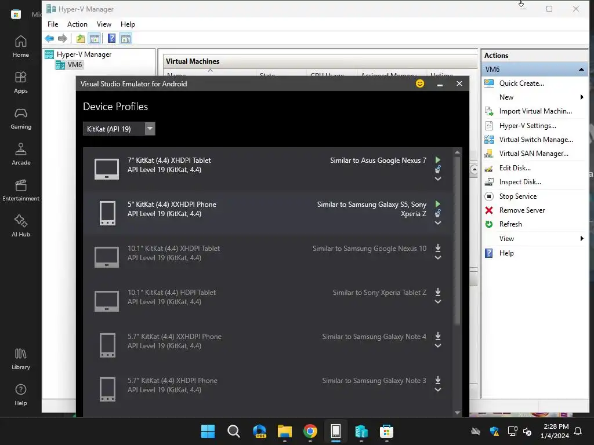The width and height of the screenshot is (594, 445).
Task: Toggle Show/Hide Console Tree toolbar icon
Action: click(x=95, y=38)
